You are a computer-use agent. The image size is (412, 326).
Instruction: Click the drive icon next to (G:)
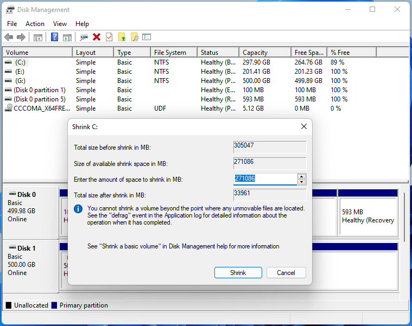(x=8, y=81)
